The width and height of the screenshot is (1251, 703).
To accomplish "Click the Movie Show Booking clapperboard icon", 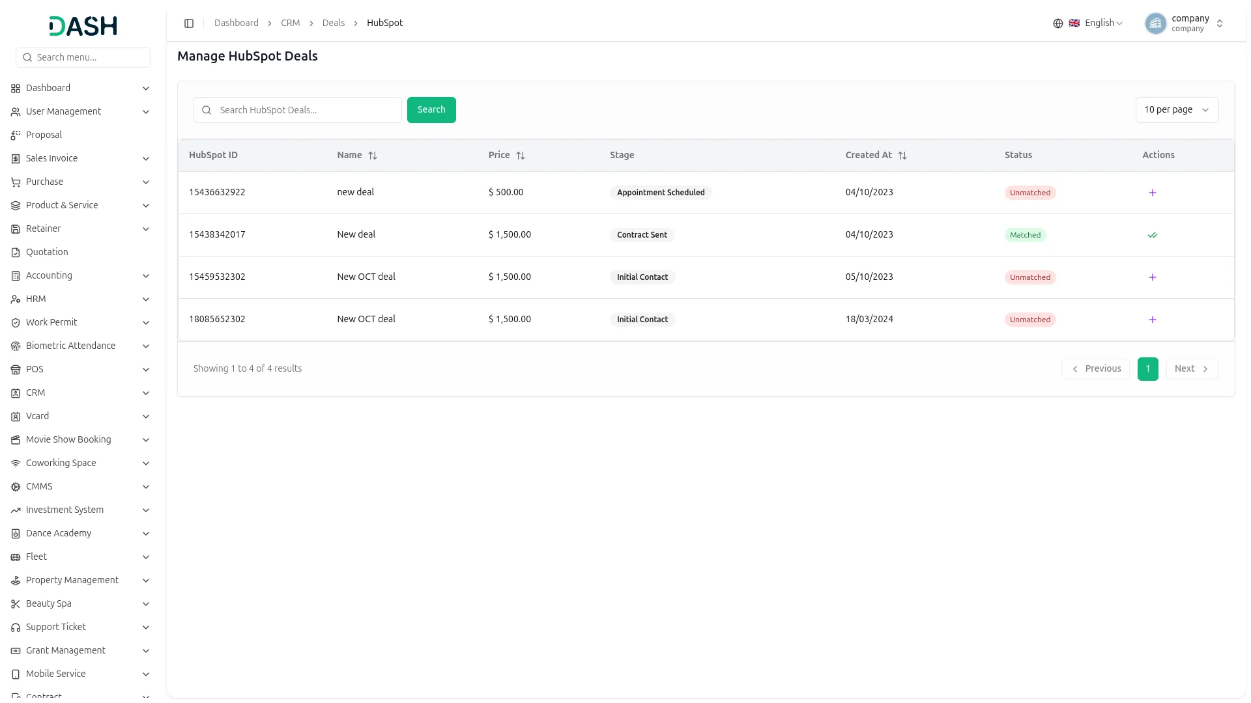I will click(16, 440).
